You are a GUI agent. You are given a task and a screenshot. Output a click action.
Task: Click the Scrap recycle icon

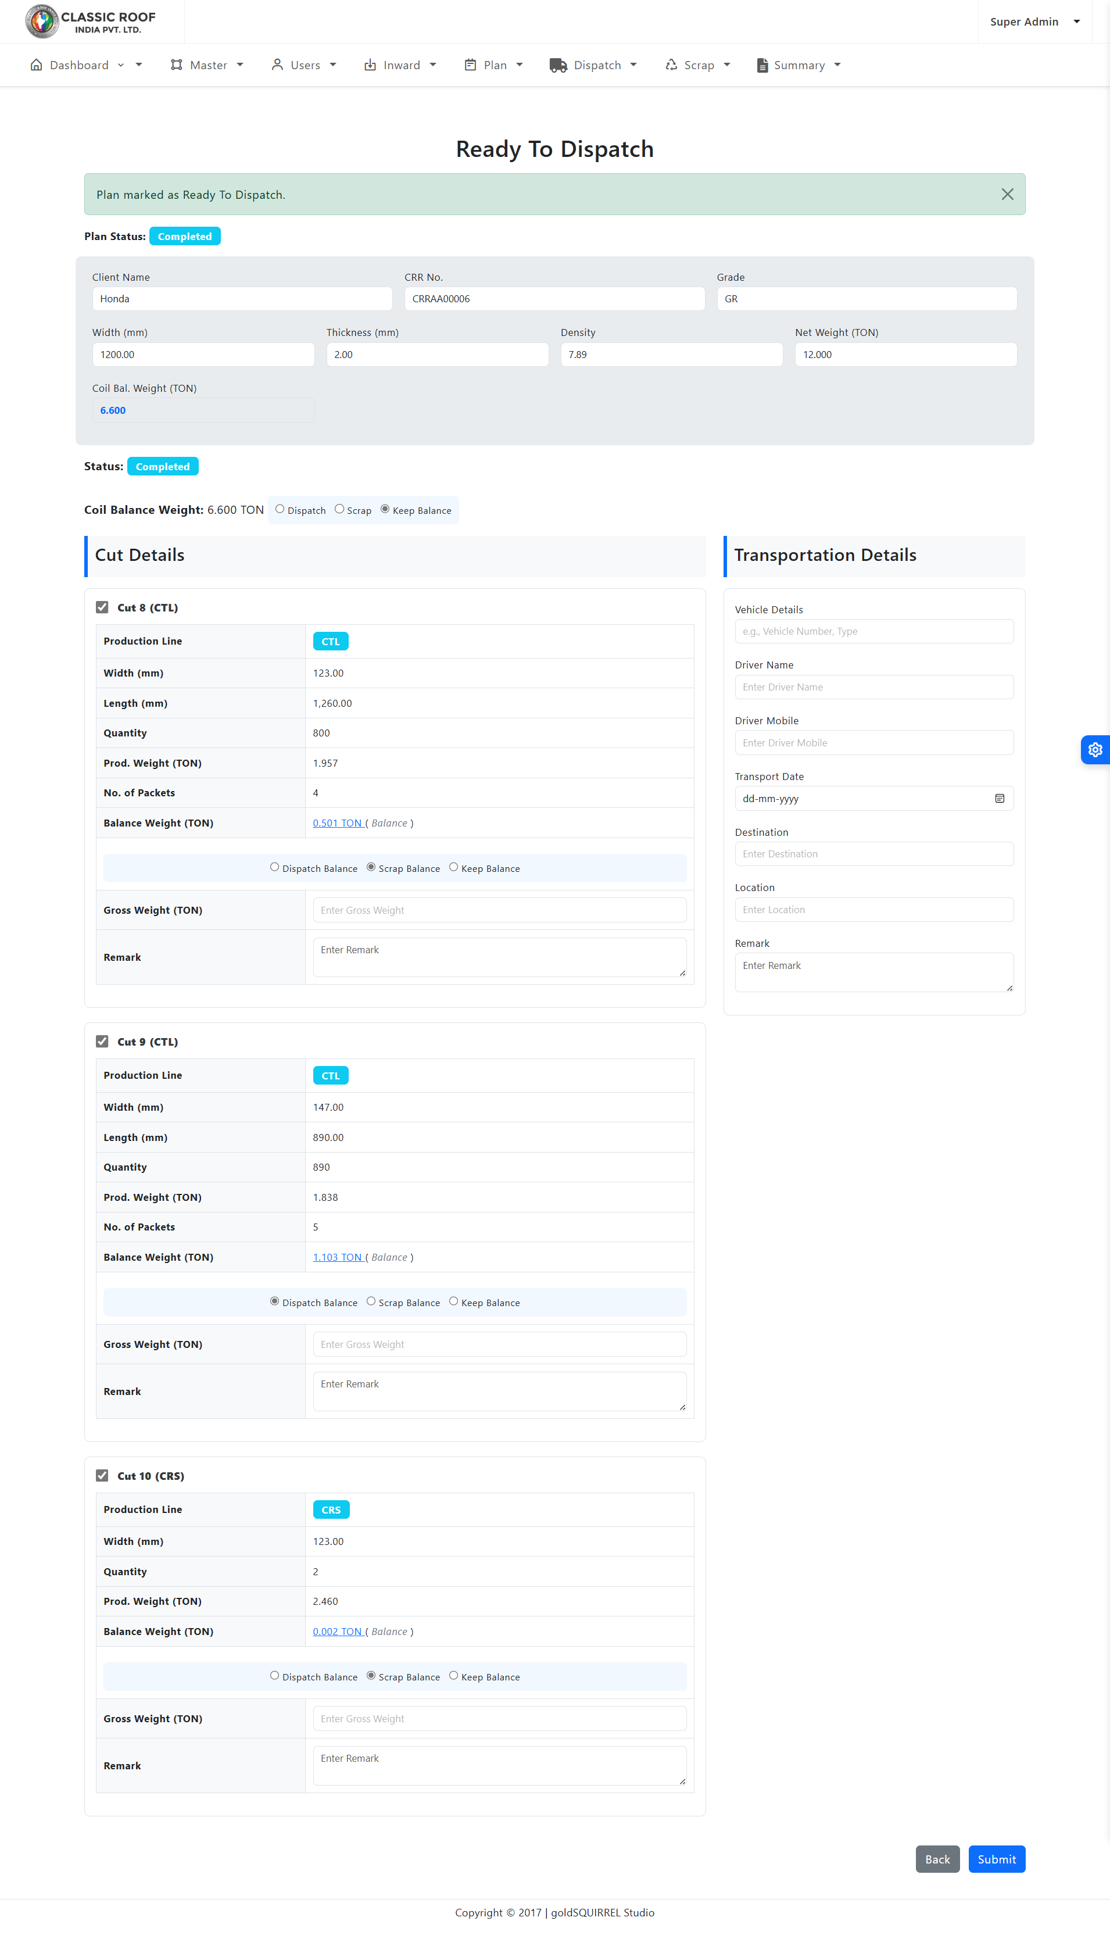pyautogui.click(x=671, y=66)
